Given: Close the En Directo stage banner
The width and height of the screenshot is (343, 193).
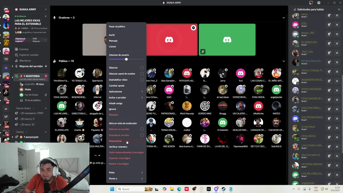Looking at the screenshot, I should (x=46, y=16).
